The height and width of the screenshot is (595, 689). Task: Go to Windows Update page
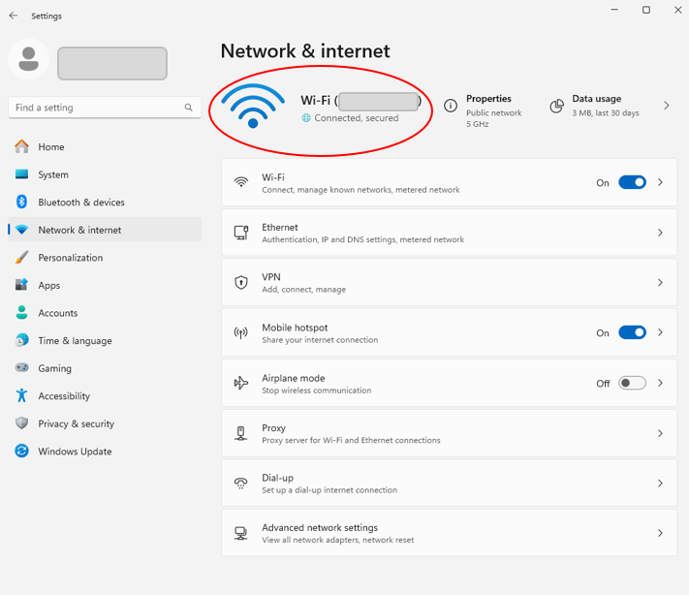coord(75,452)
